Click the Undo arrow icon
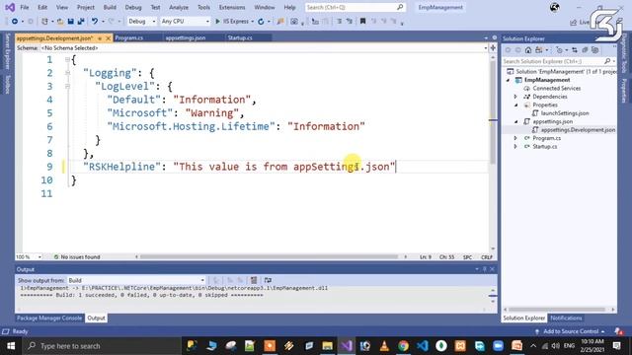Screen dimensions: 632x355 coord(95,22)
